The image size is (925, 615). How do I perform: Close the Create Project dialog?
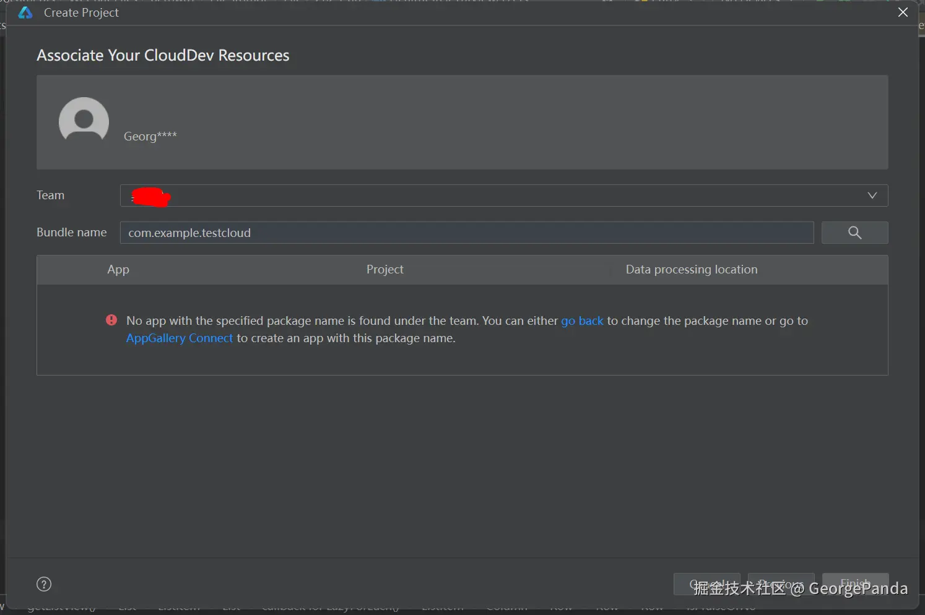coord(903,12)
